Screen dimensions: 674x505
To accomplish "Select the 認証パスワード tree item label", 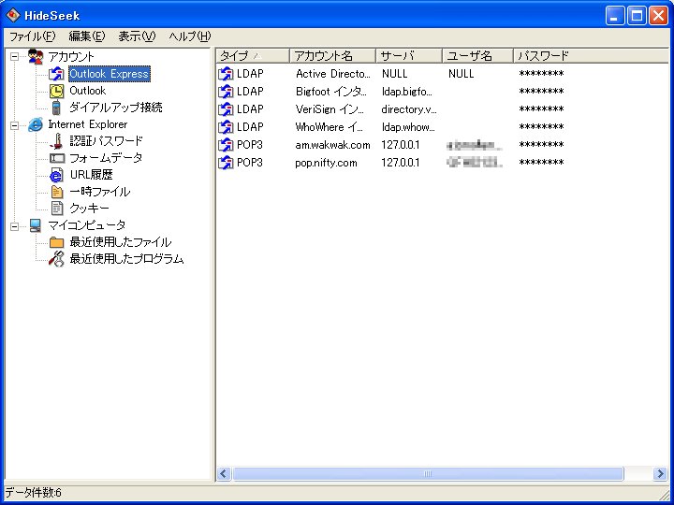I will [106, 141].
